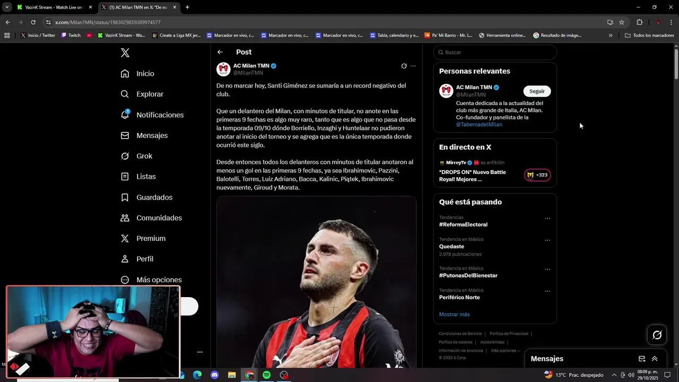Open Guardados bookmarks
The height and width of the screenshot is (382, 679).
click(x=146, y=197)
